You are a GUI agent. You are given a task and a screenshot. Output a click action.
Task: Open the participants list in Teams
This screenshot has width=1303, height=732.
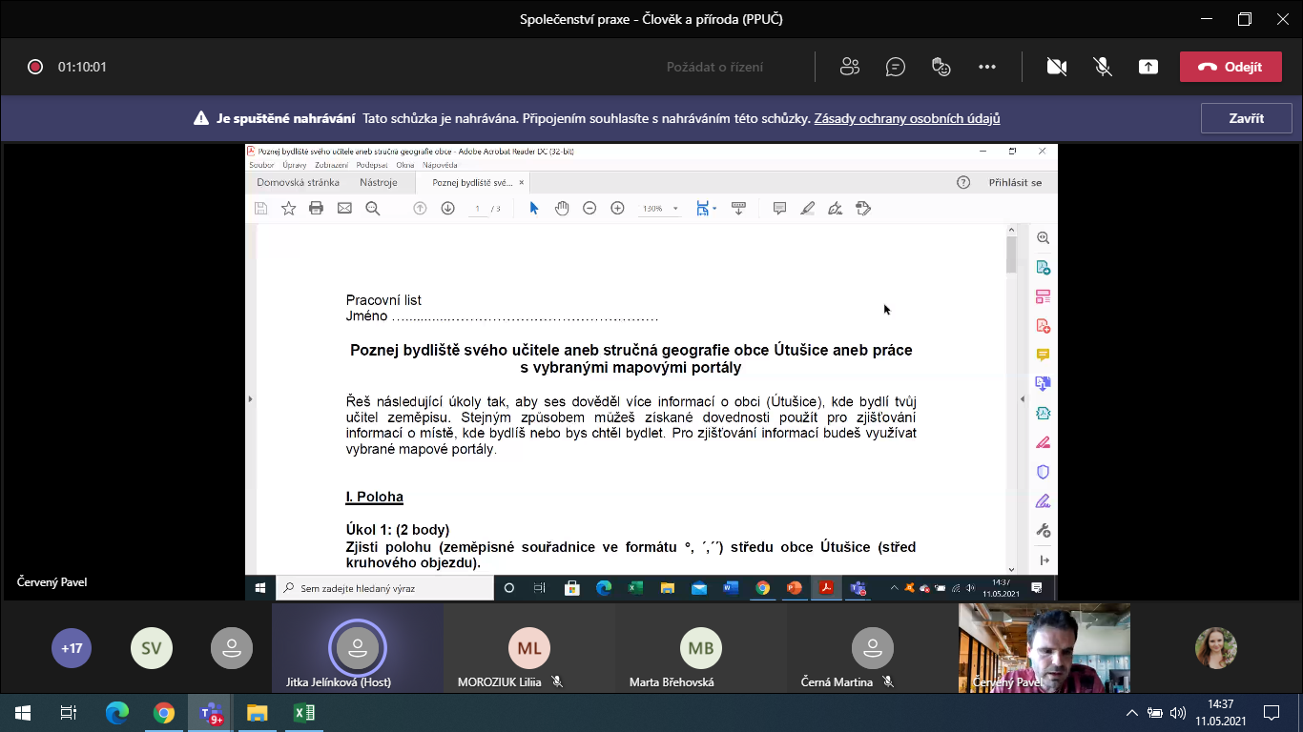click(x=849, y=67)
